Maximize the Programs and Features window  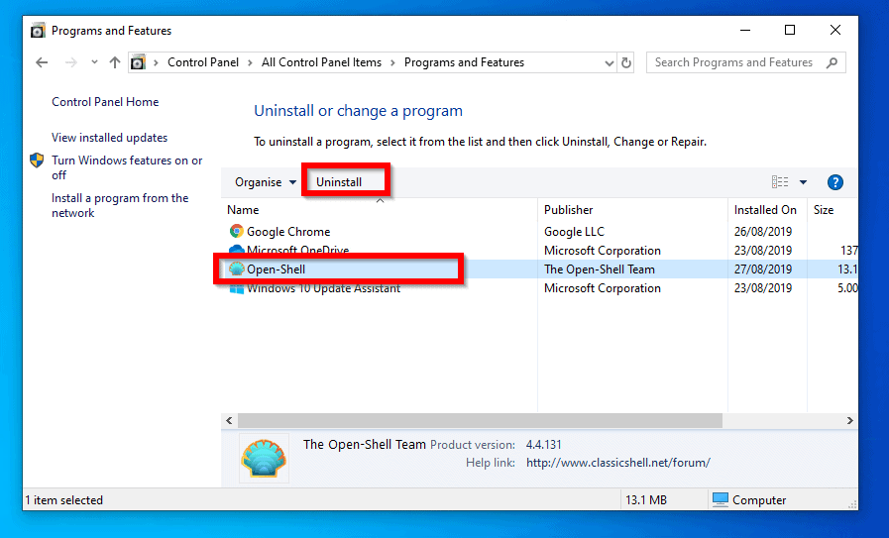[x=790, y=30]
